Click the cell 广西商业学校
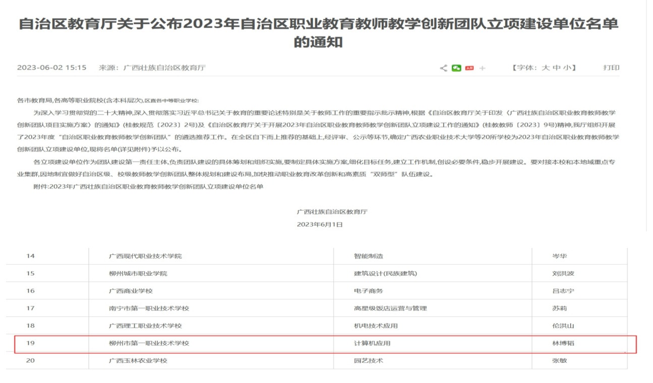653x383 pixels. click(131, 291)
